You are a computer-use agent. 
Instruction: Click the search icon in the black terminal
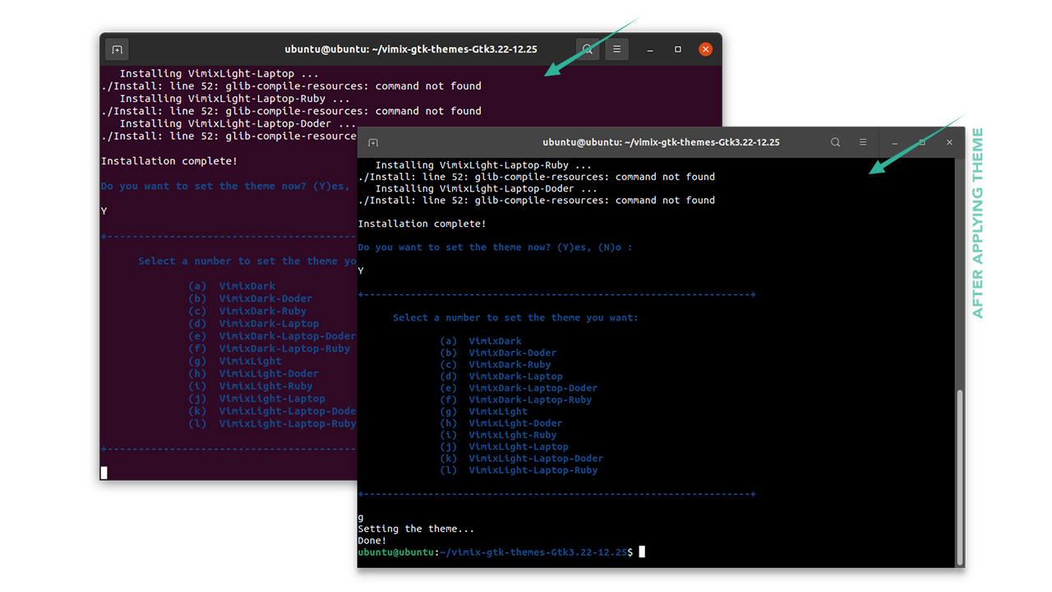click(x=835, y=142)
